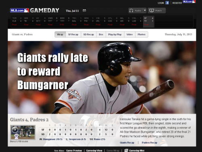
Task: Switch to the SF Recap tab
Action: 73,35
